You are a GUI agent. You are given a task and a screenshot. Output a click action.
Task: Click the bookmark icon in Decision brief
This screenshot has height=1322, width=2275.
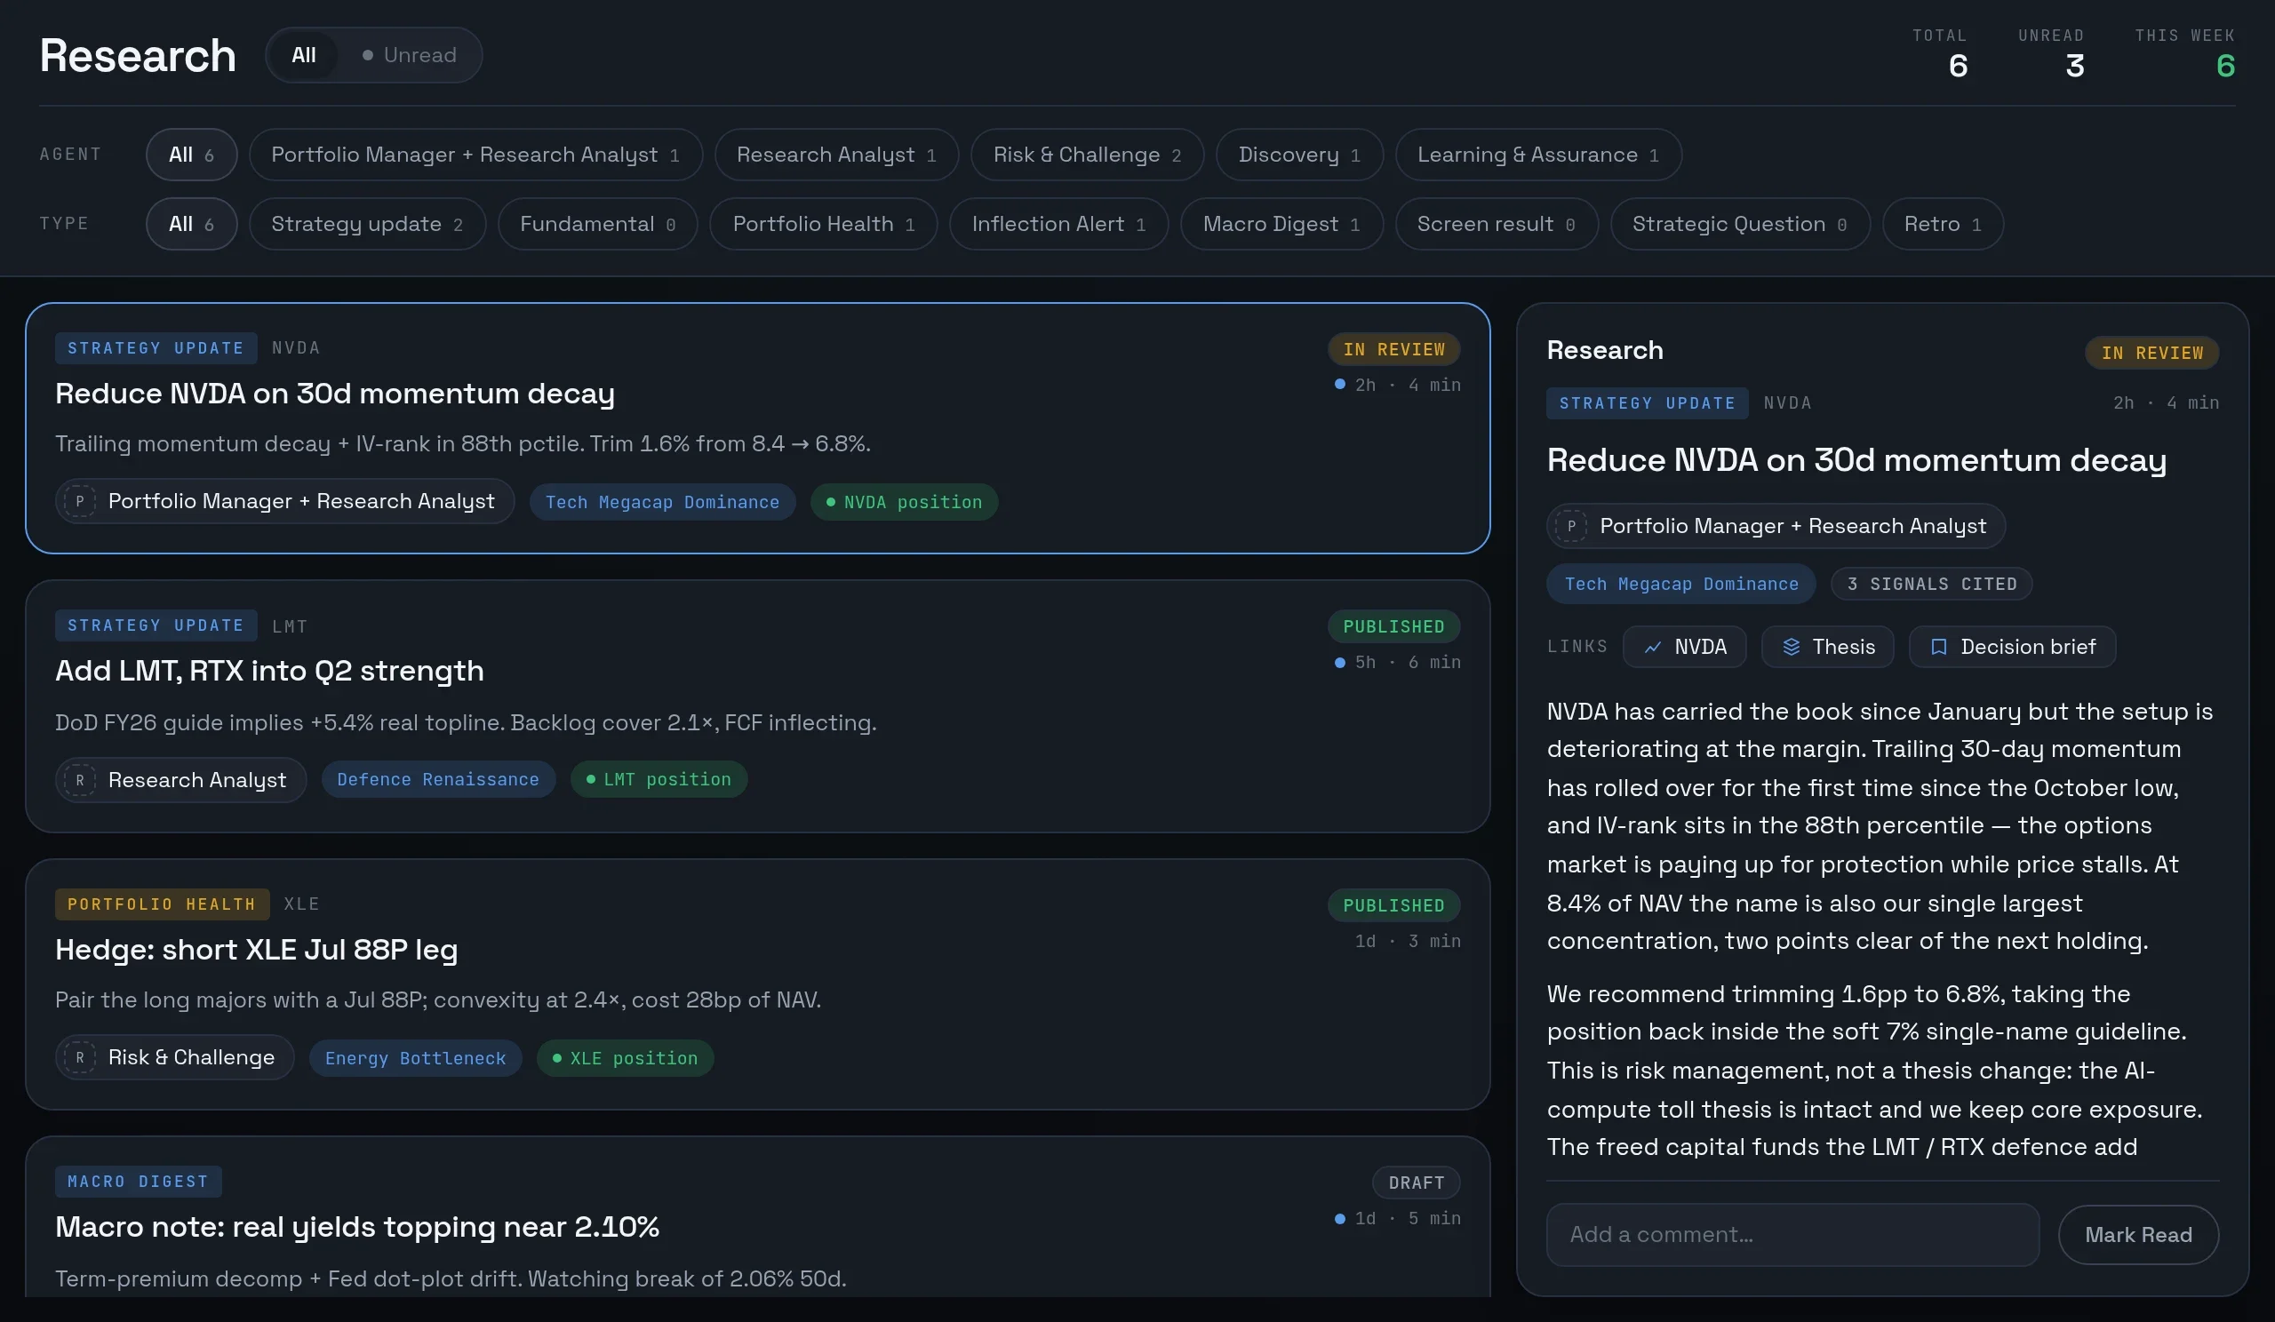tap(1937, 647)
